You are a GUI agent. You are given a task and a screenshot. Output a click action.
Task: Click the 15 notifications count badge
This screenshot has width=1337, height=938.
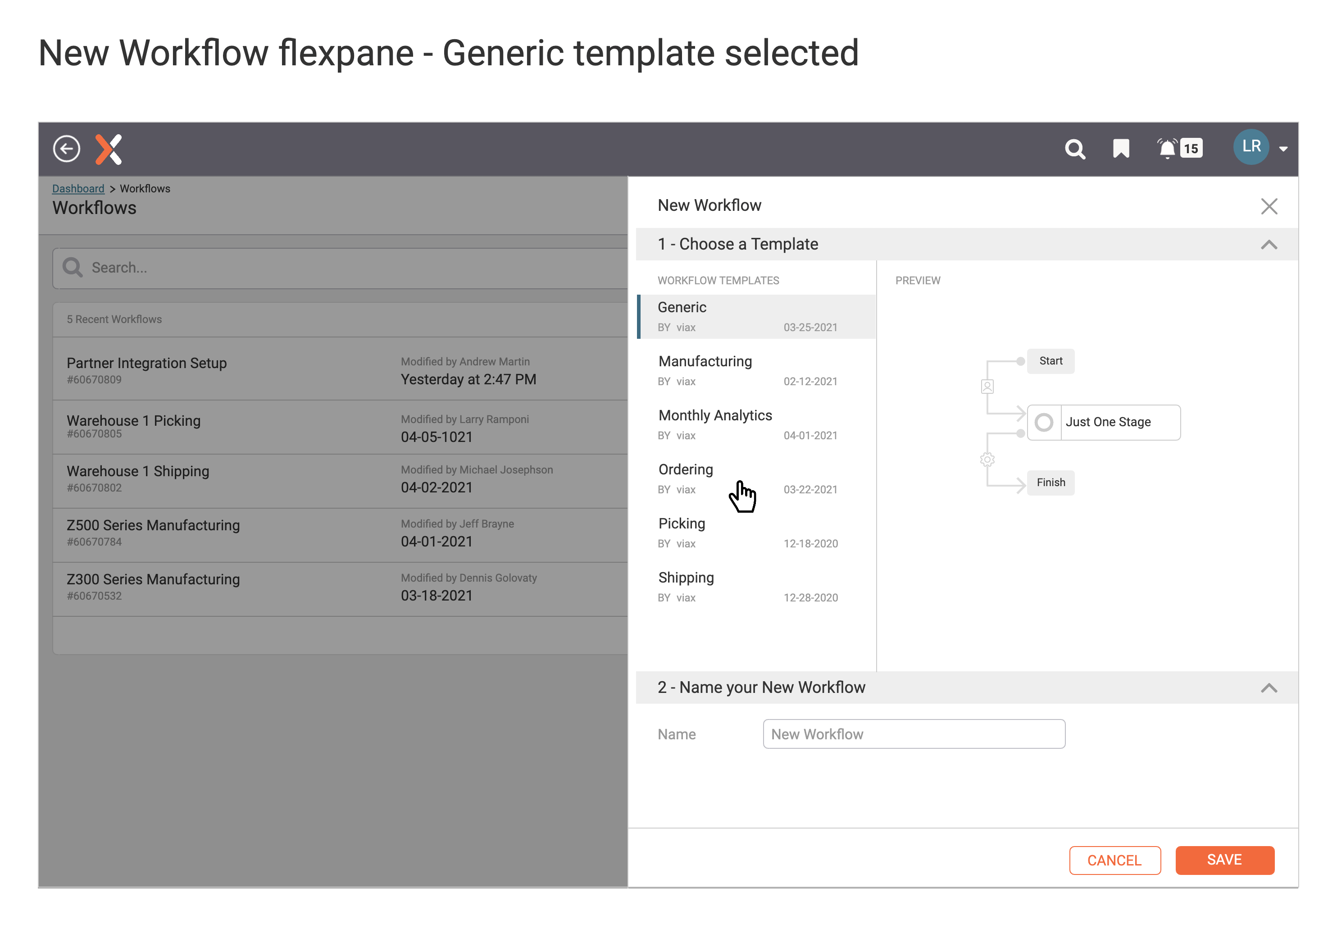(x=1191, y=149)
